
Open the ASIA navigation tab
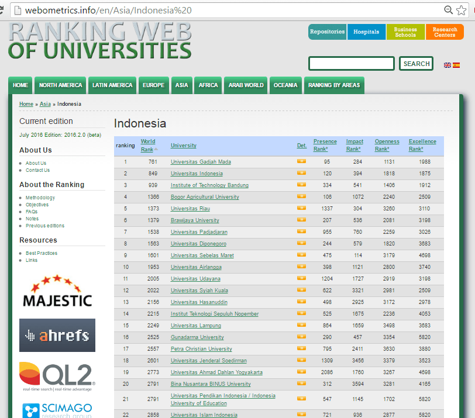click(x=182, y=85)
